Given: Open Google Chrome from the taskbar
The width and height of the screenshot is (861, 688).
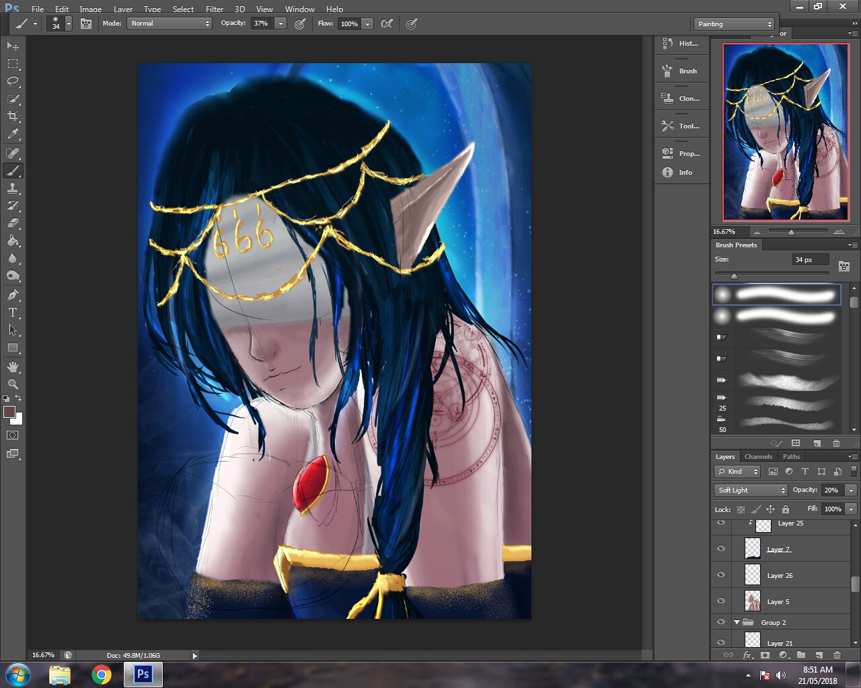Looking at the screenshot, I should coord(102,675).
